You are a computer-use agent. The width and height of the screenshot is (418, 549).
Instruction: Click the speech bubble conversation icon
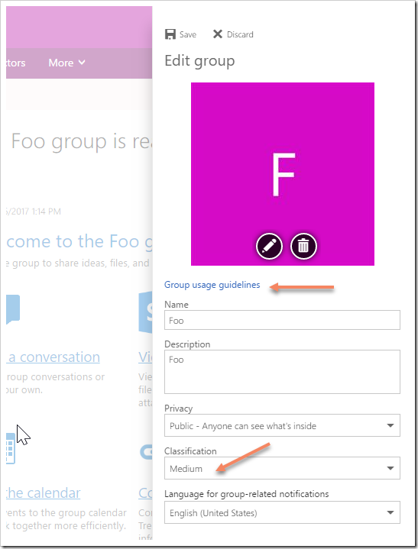(x=13, y=309)
